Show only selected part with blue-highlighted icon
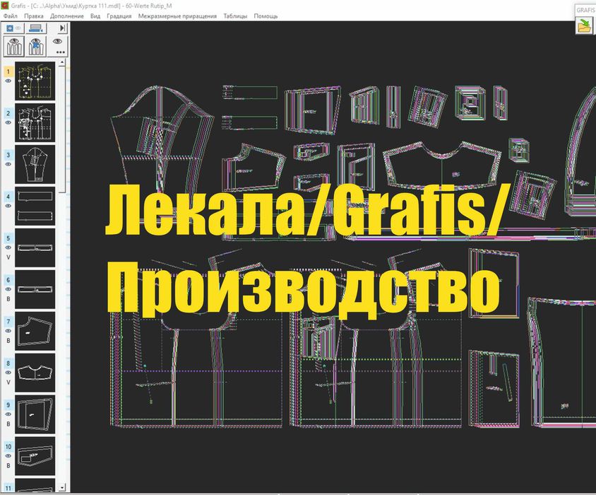 tap(36, 47)
